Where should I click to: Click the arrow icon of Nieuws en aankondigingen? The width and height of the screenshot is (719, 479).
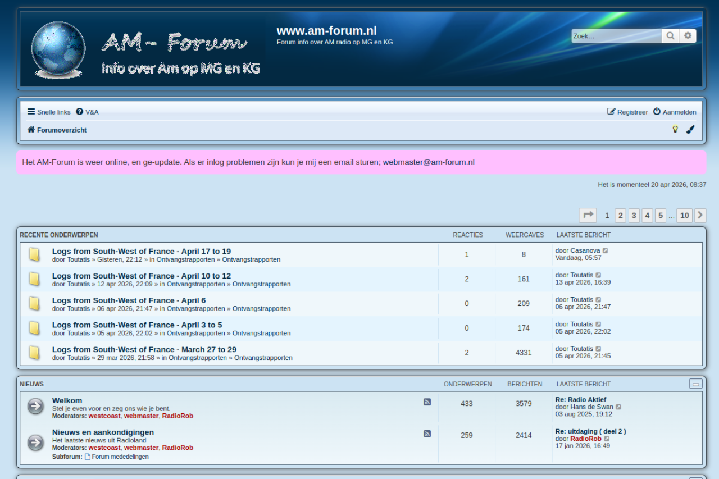pyautogui.click(x=35, y=442)
